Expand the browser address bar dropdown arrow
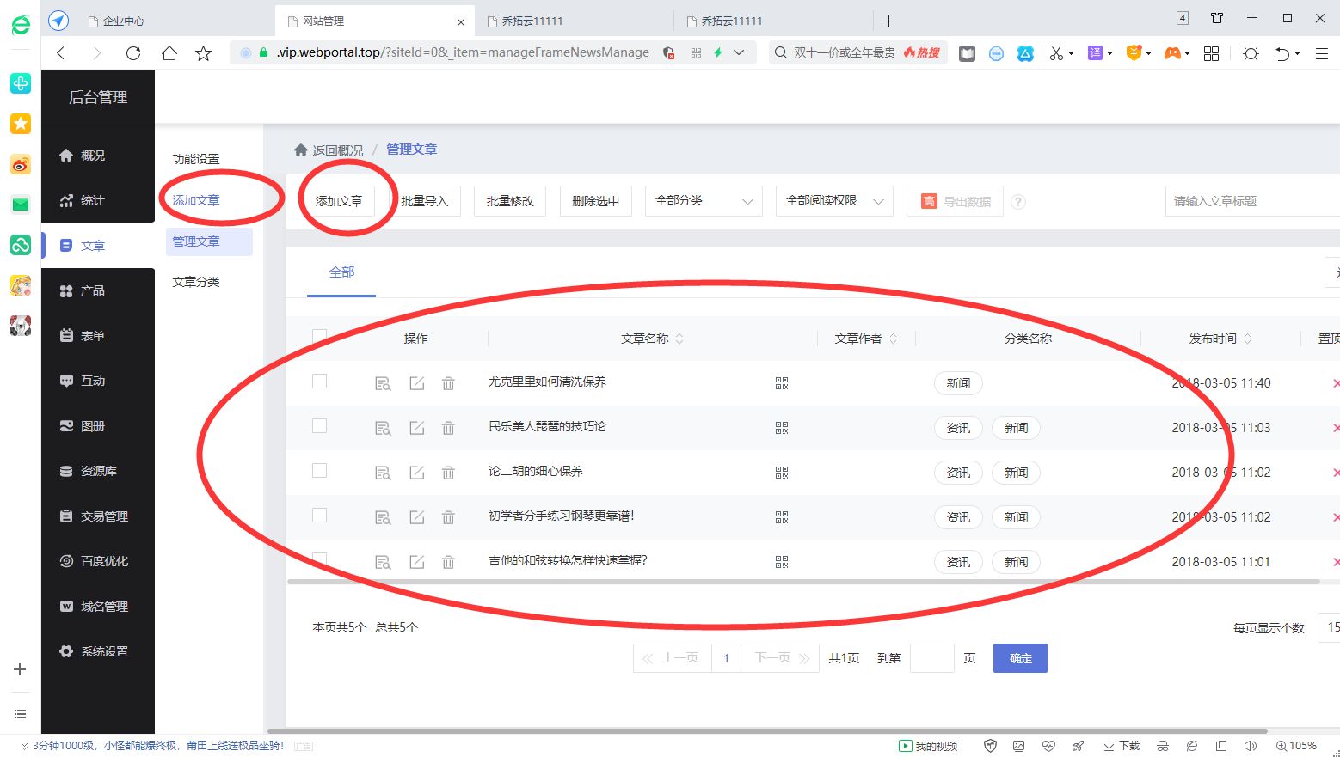Screen dimensions: 1340x757 [739, 52]
